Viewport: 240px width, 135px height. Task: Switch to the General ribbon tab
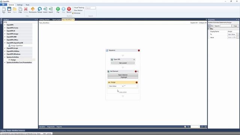[11, 5]
